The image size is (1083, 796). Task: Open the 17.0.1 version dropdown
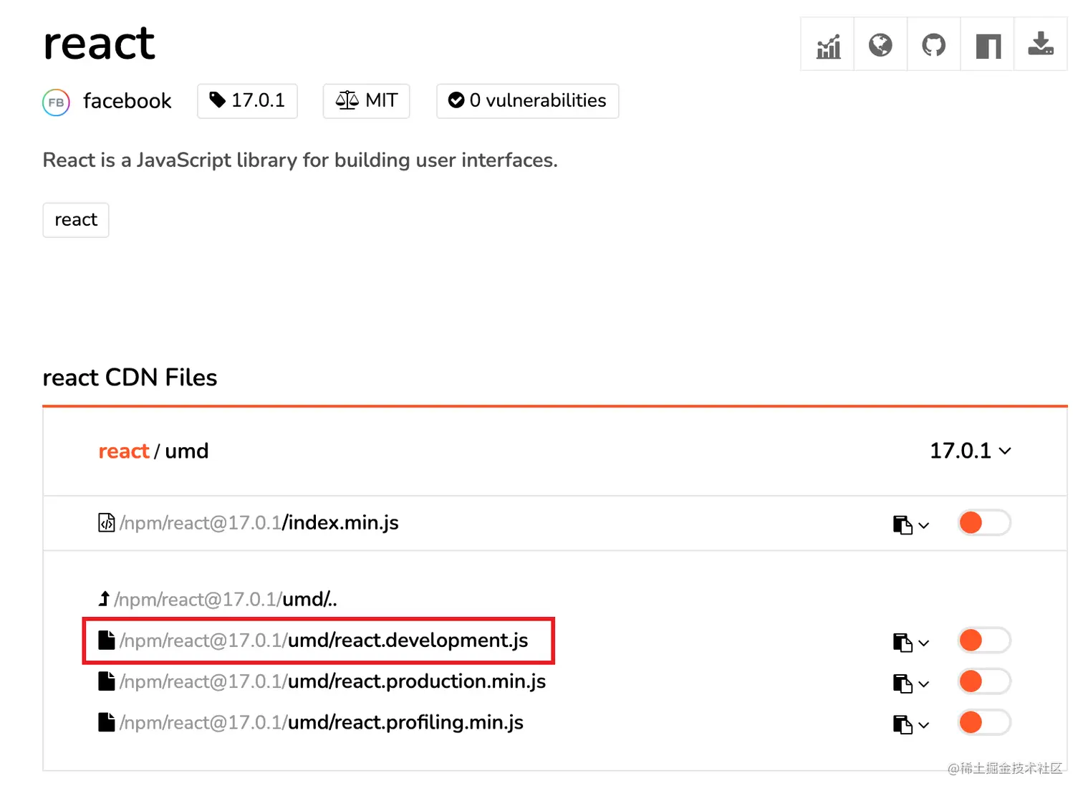pos(970,451)
